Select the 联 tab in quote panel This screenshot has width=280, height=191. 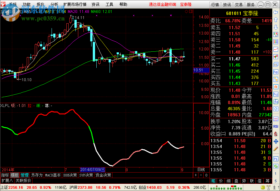click(x=252, y=181)
